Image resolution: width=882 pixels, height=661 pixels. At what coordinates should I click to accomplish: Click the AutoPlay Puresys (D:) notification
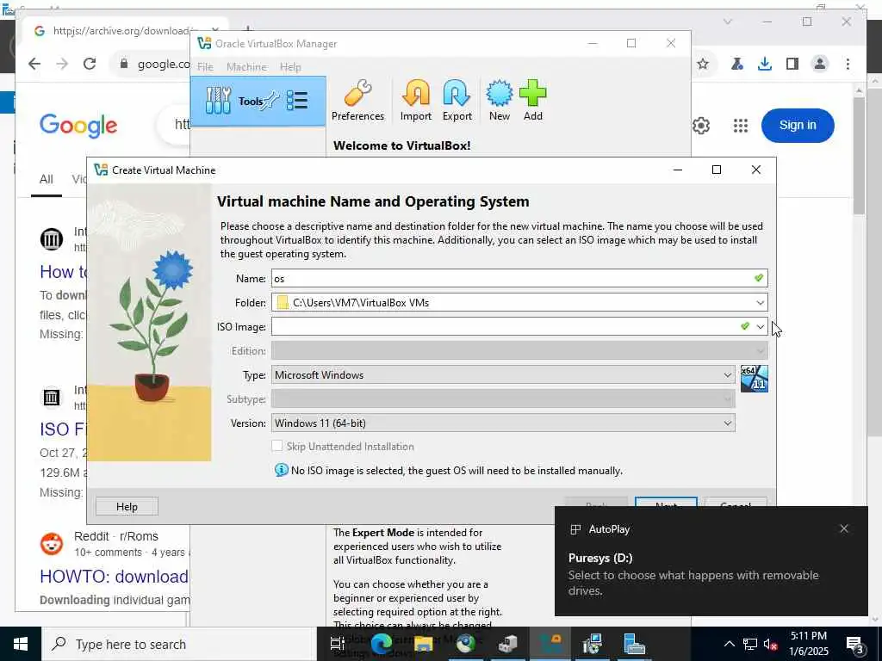[711, 562]
